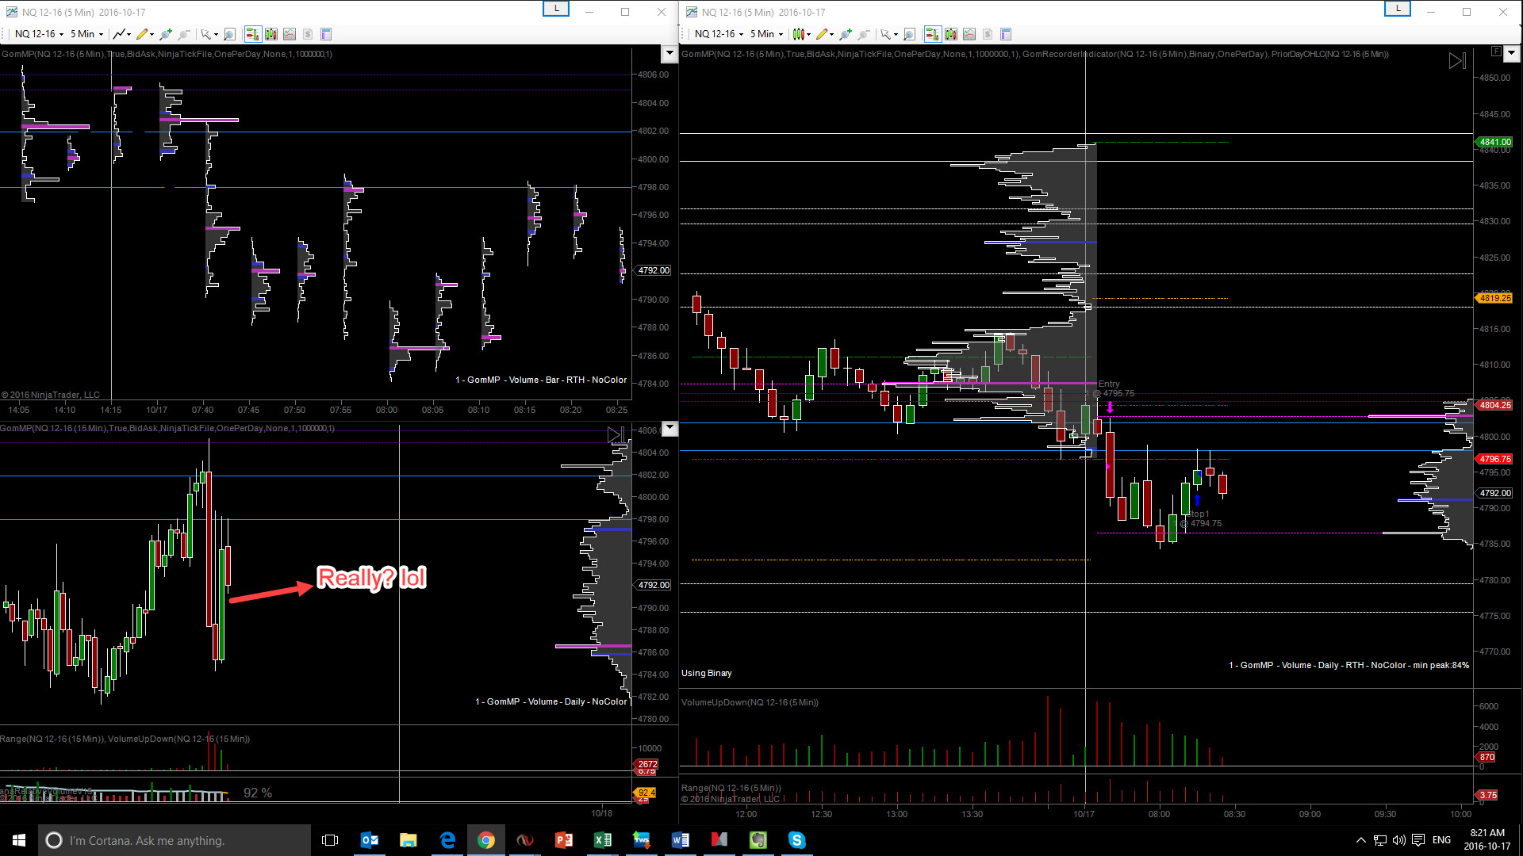The image size is (1523, 856).
Task: Jump to latest bar on right chart
Action: [x=1457, y=61]
